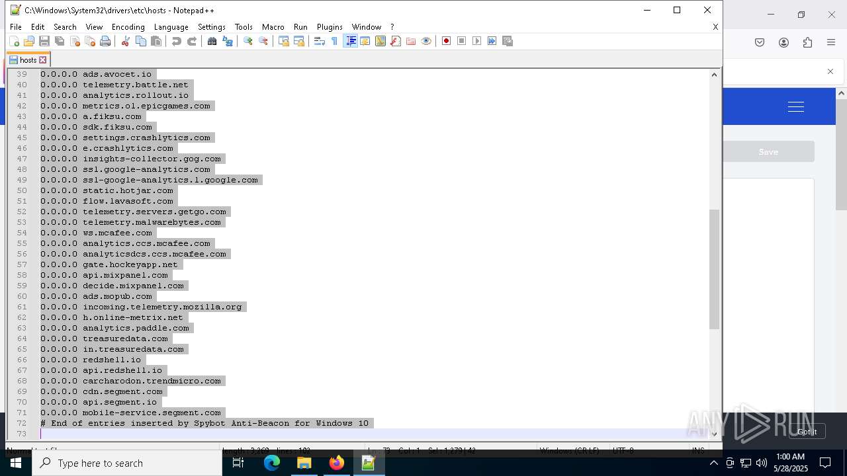Screen dimensions: 847x476
Task: Open the Edit menu
Action: (38, 27)
